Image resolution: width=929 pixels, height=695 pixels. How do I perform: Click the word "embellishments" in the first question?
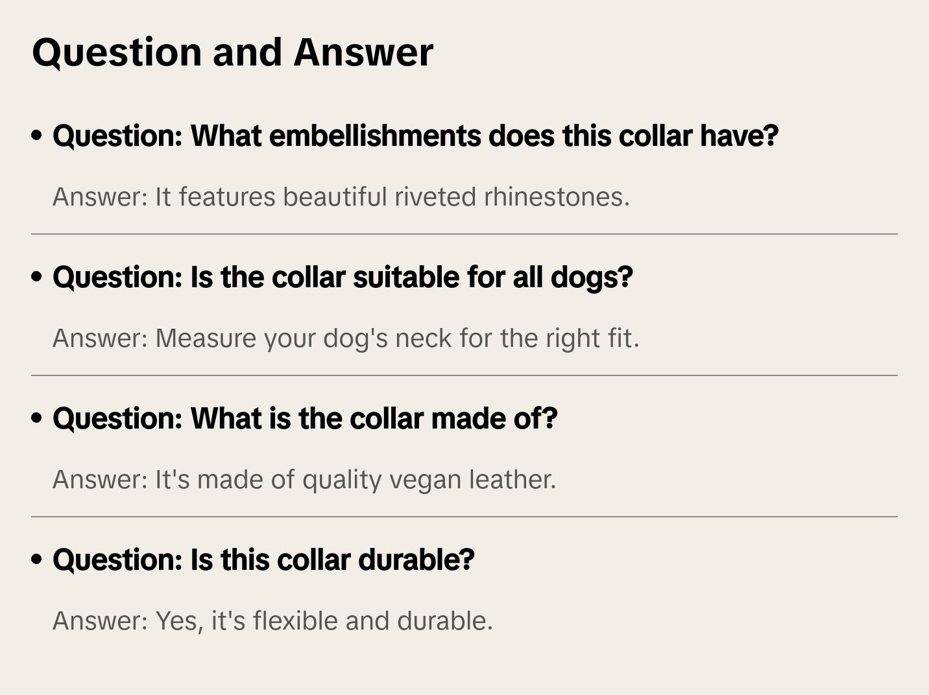[x=374, y=136]
